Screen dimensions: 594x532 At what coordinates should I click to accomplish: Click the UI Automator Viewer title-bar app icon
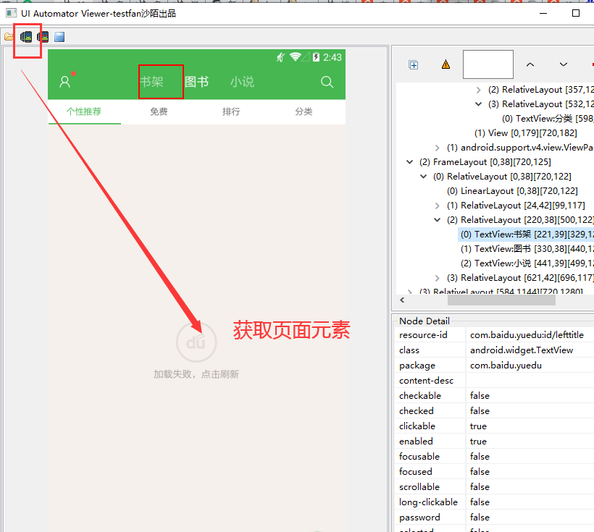point(11,13)
